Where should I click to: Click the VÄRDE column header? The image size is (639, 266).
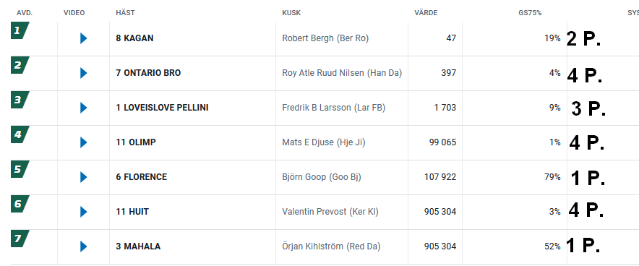tap(426, 12)
